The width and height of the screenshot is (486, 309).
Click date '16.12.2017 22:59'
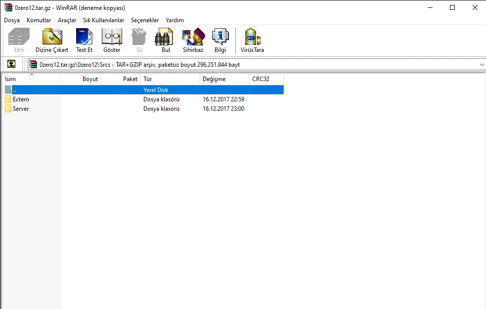[223, 99]
